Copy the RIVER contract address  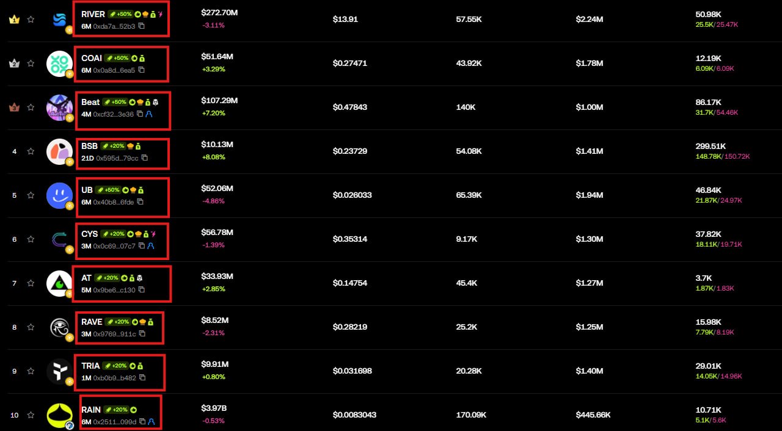[x=142, y=26]
